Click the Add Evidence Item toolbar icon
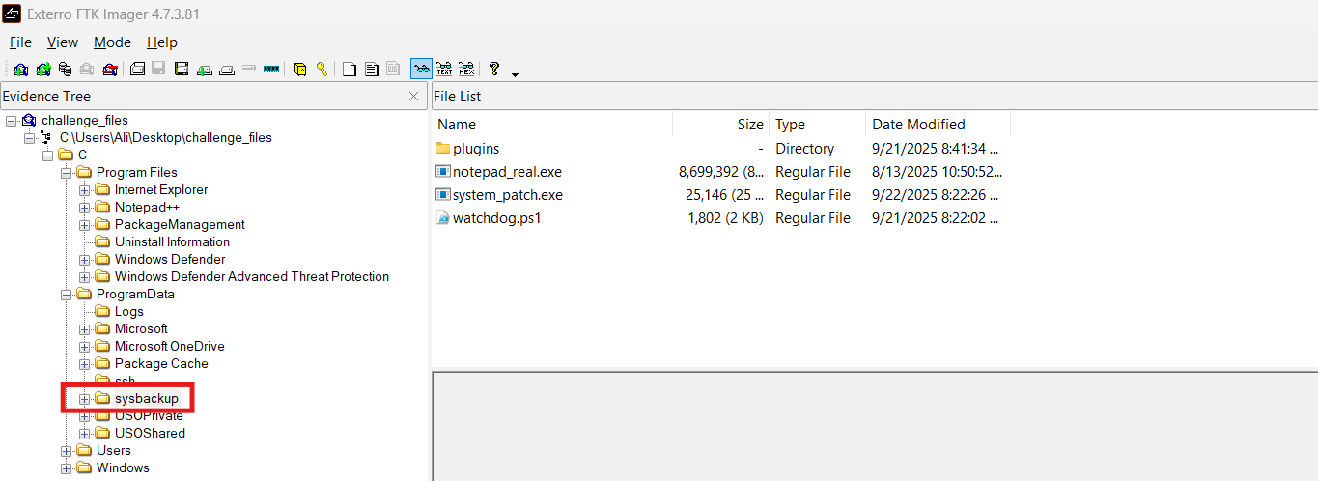This screenshot has height=481, width=1318. coord(20,69)
